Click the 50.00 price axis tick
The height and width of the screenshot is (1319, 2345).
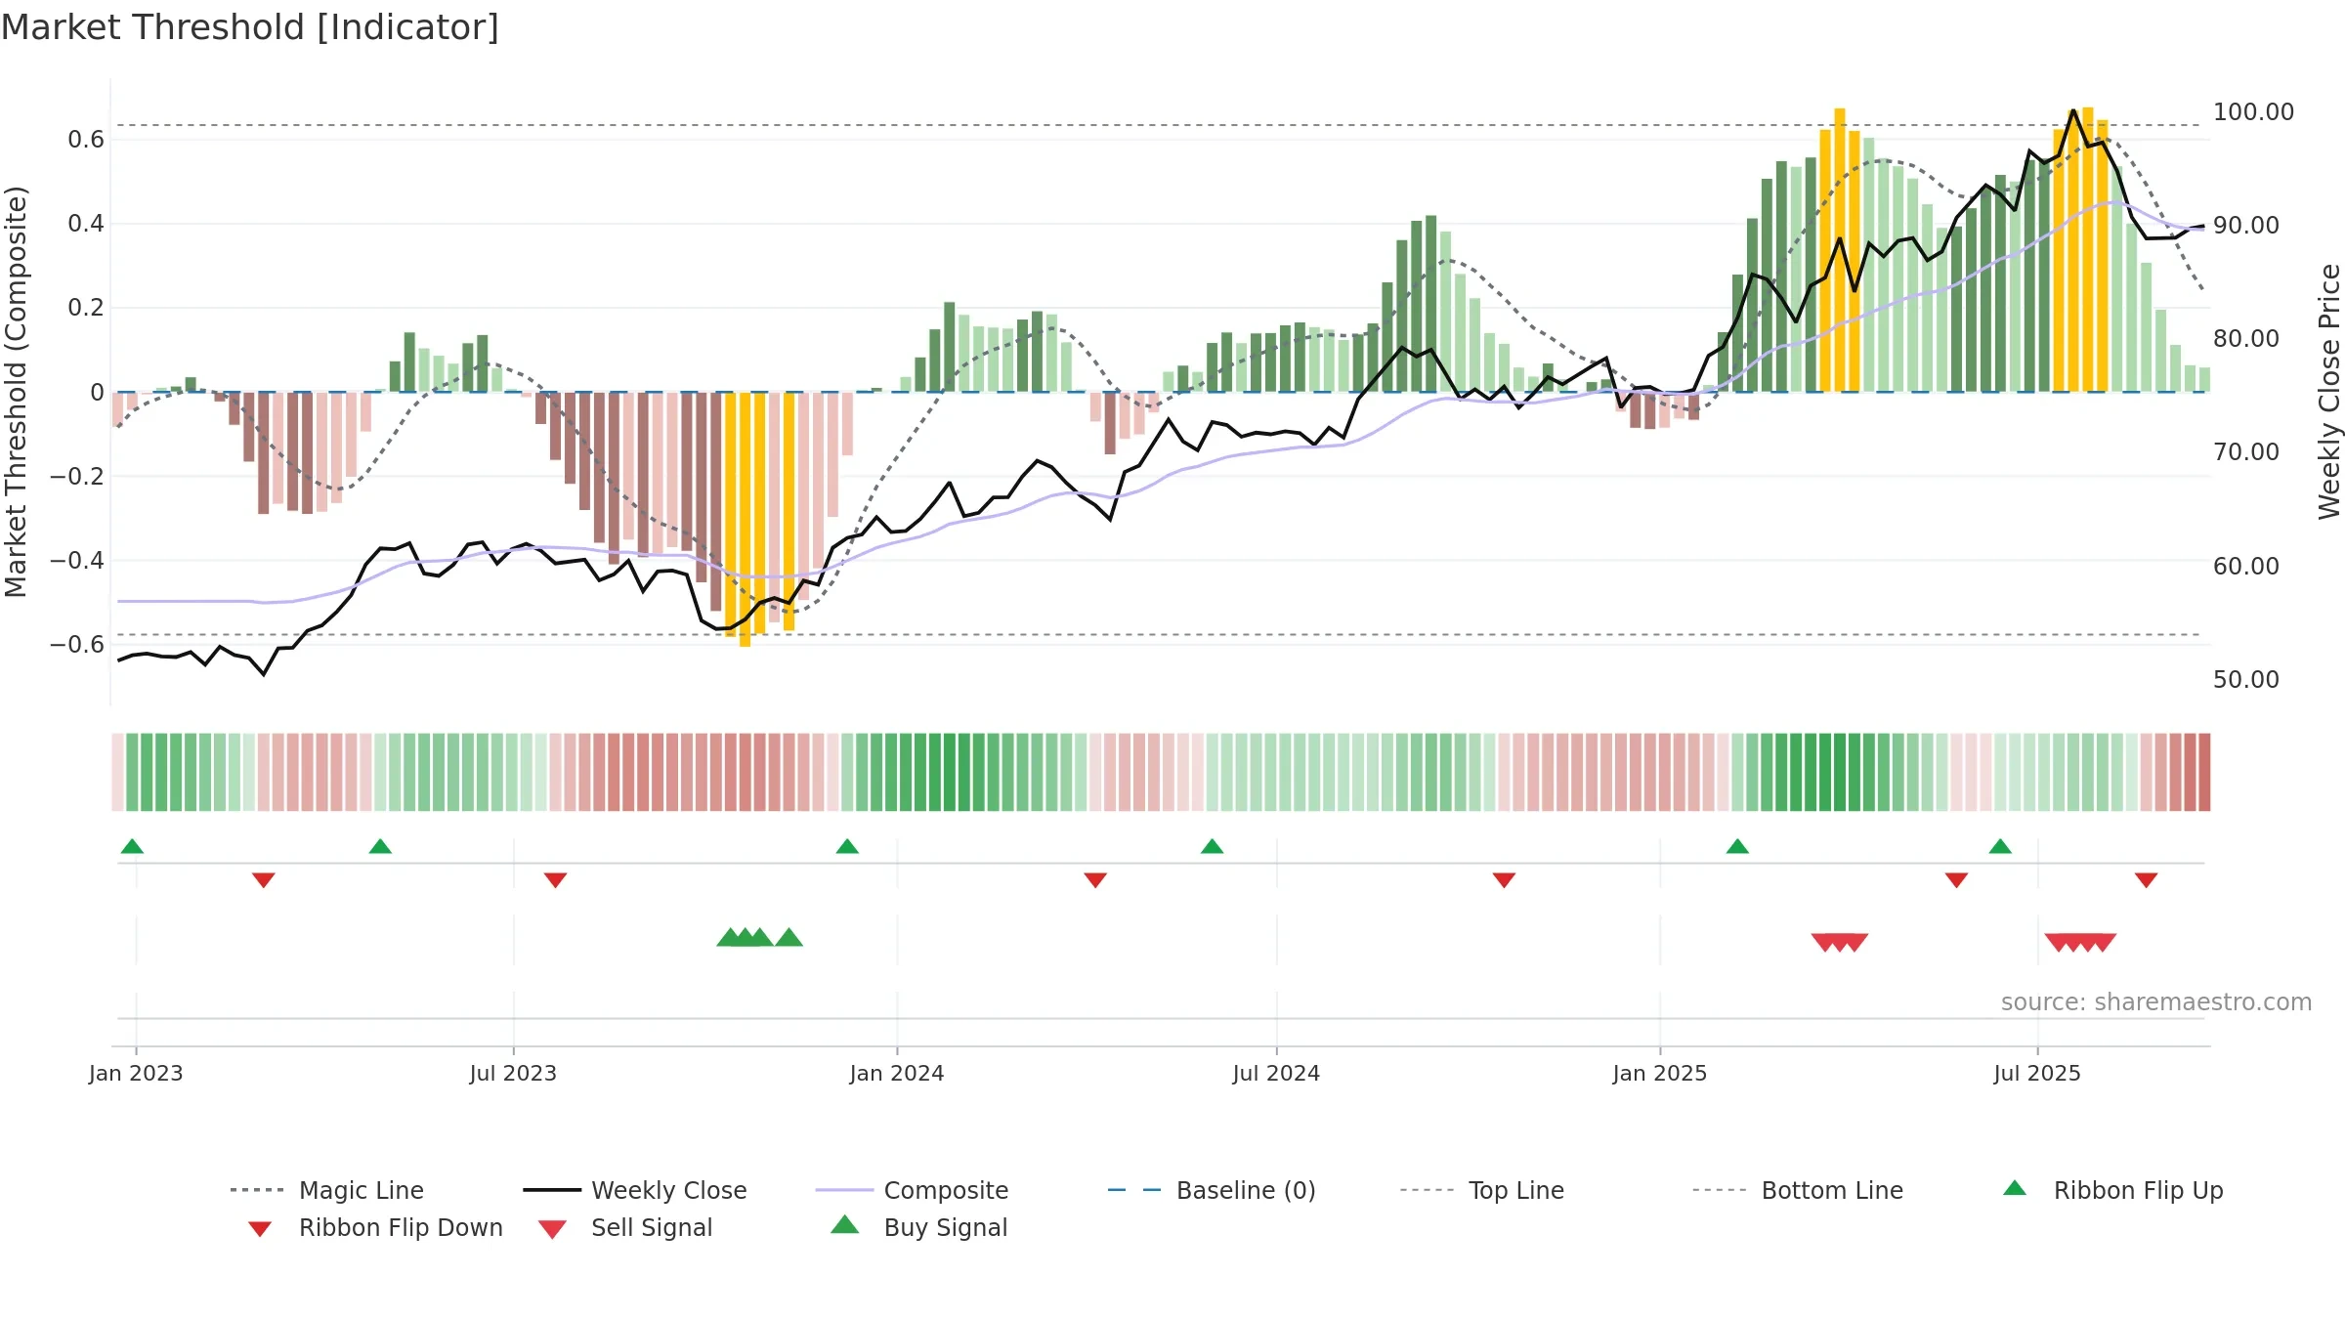2246,679
